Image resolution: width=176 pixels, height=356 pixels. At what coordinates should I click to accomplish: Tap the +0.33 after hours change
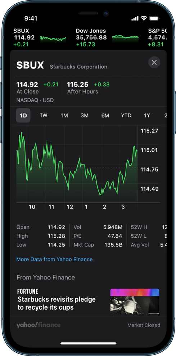pyautogui.click(x=102, y=85)
